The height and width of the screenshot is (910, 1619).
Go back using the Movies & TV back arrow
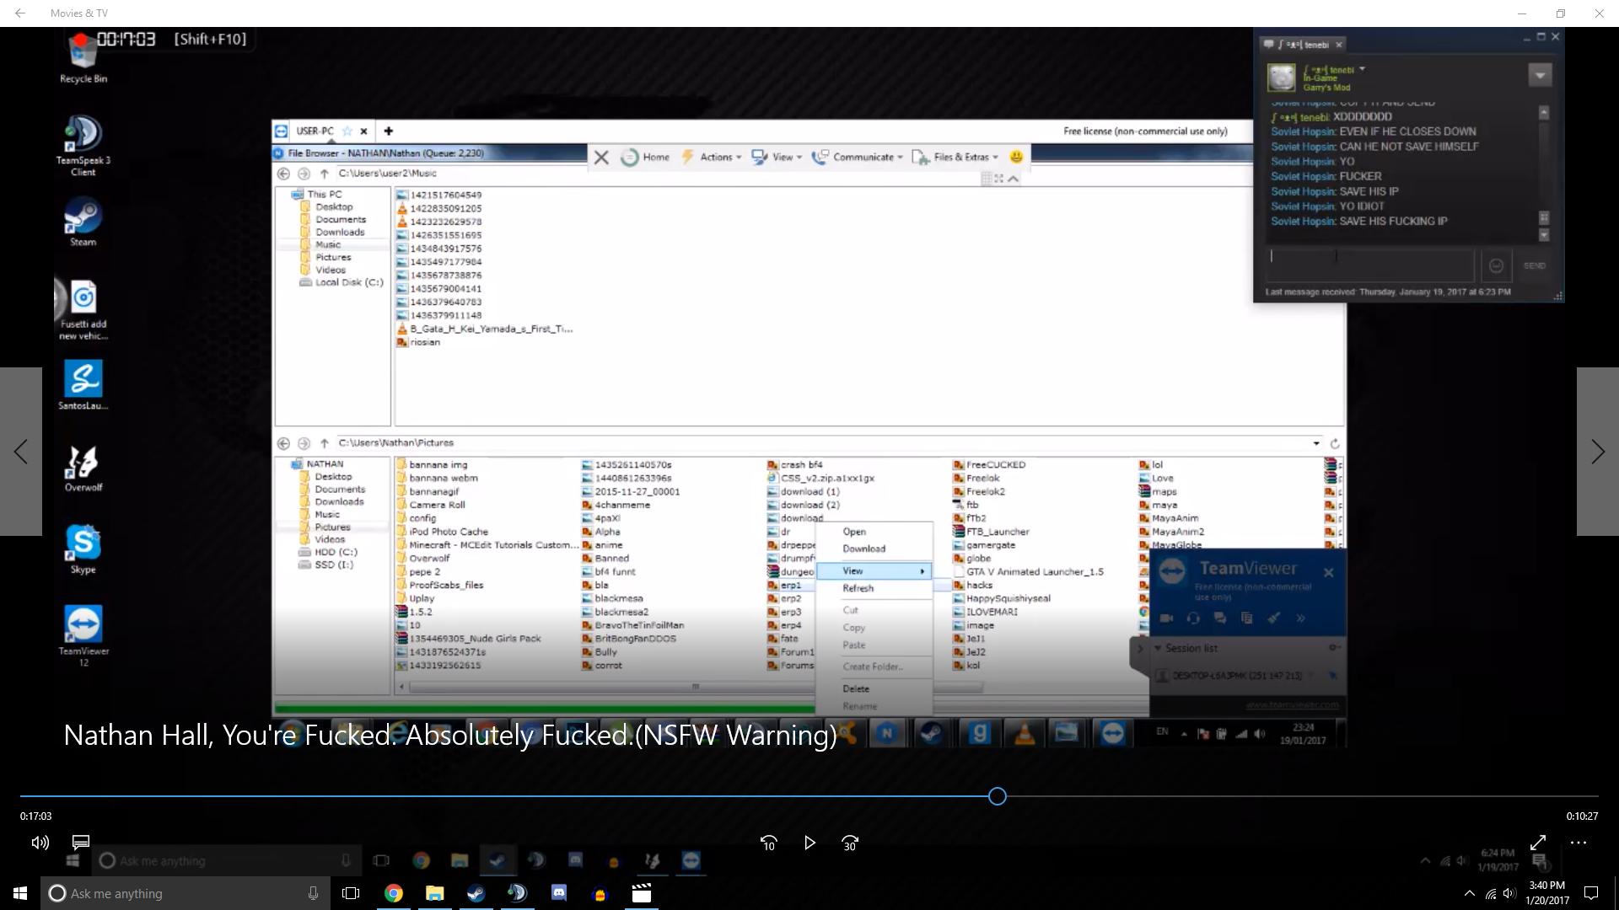click(20, 13)
